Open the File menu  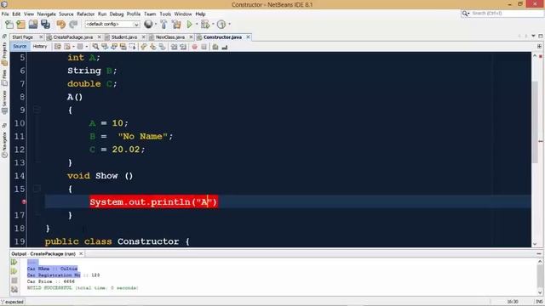coord(5,14)
